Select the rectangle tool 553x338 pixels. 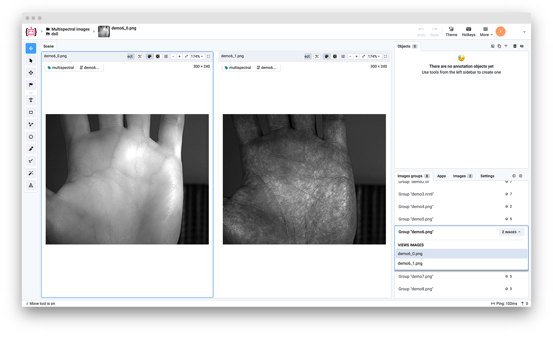31,112
